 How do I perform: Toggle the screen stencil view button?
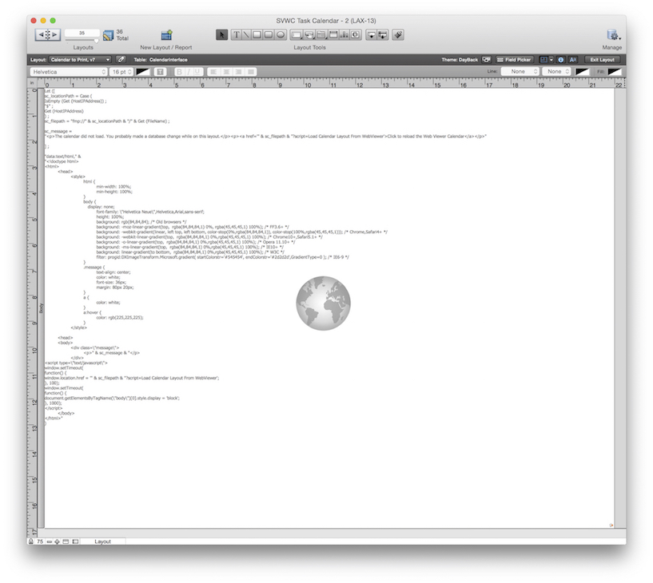(x=544, y=60)
